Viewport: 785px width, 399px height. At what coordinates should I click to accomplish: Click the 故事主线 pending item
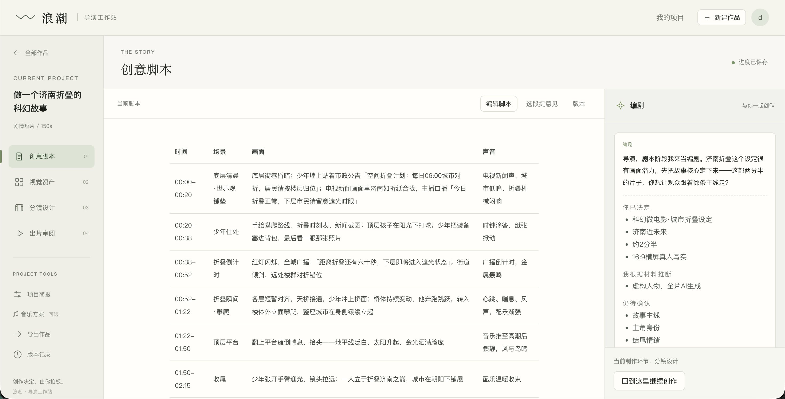tap(646, 315)
